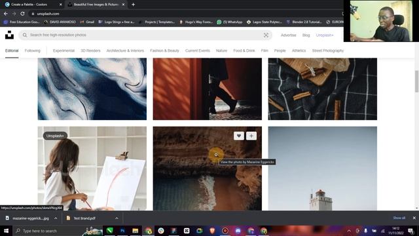419x236 pixels.
Task: Open Fashion & Beauty topic
Action: [x=164, y=50]
